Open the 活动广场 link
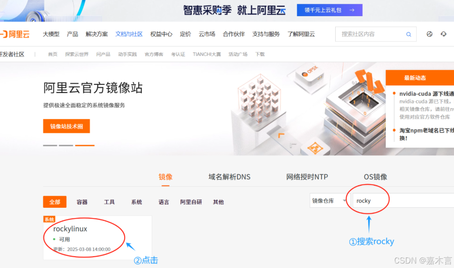 click(x=238, y=54)
